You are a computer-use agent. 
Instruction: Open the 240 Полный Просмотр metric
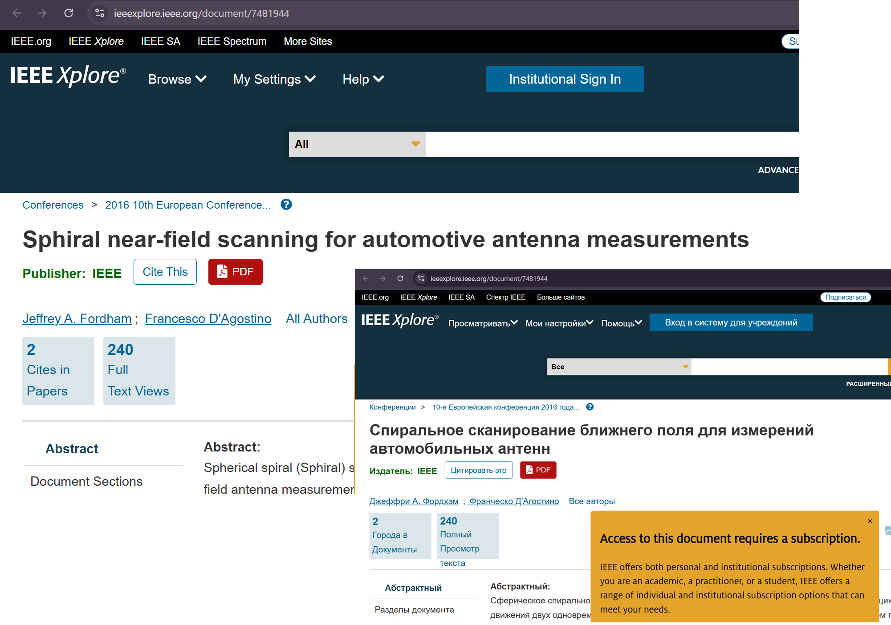(468, 536)
